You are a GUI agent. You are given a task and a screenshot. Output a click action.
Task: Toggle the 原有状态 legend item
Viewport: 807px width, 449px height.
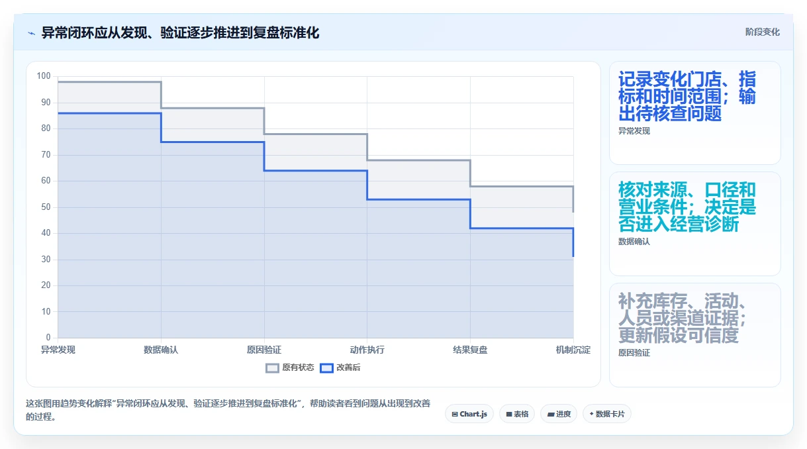pyautogui.click(x=290, y=368)
